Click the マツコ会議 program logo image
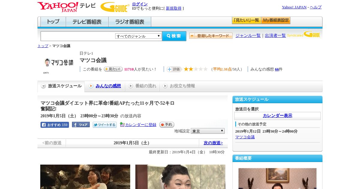 coord(58,62)
